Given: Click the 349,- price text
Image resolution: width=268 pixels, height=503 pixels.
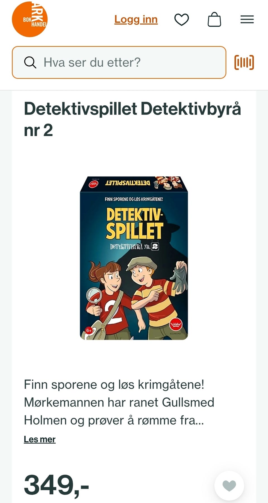Looking at the screenshot, I should pyautogui.click(x=57, y=485).
